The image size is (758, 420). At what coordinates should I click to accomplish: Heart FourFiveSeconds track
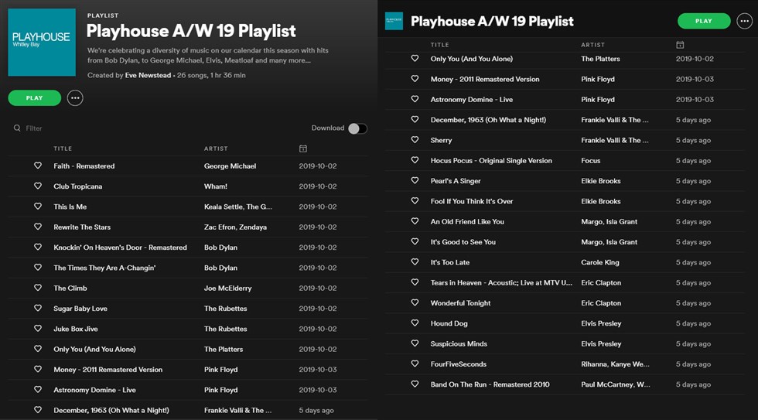point(415,364)
